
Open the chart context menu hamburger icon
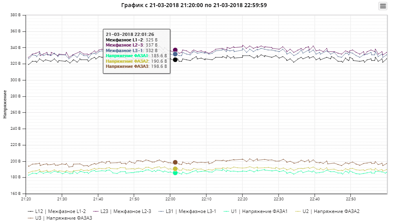click(x=383, y=6)
